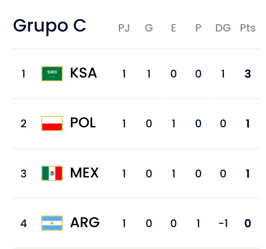Screen dimensions: 266x249
Task: Select the MEX team name
Action: click(84, 173)
